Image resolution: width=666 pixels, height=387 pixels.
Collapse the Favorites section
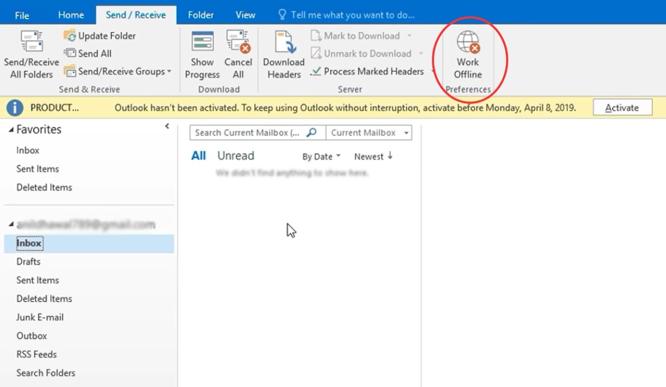pyautogui.click(x=12, y=130)
